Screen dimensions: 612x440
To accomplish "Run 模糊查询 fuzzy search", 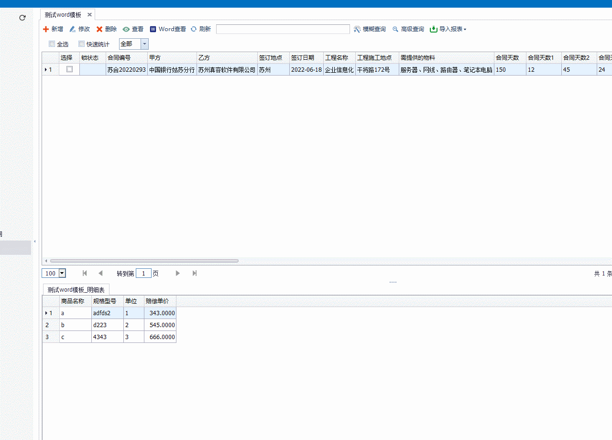I will point(370,29).
